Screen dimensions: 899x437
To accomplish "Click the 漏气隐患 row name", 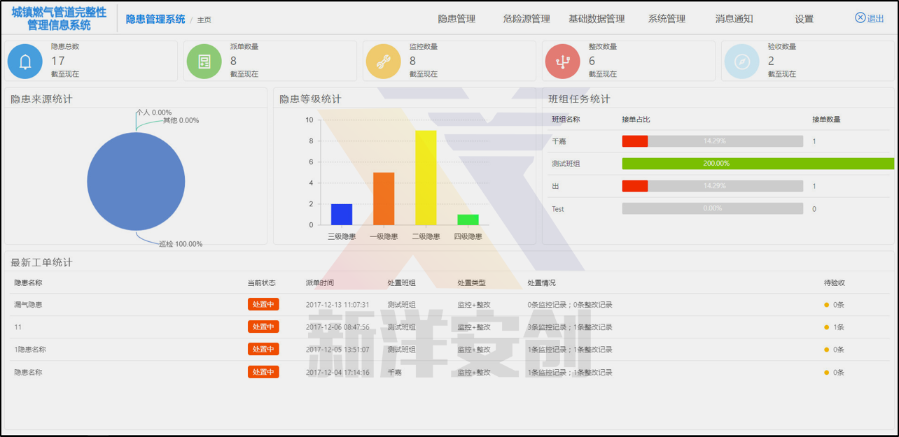I will [x=28, y=305].
